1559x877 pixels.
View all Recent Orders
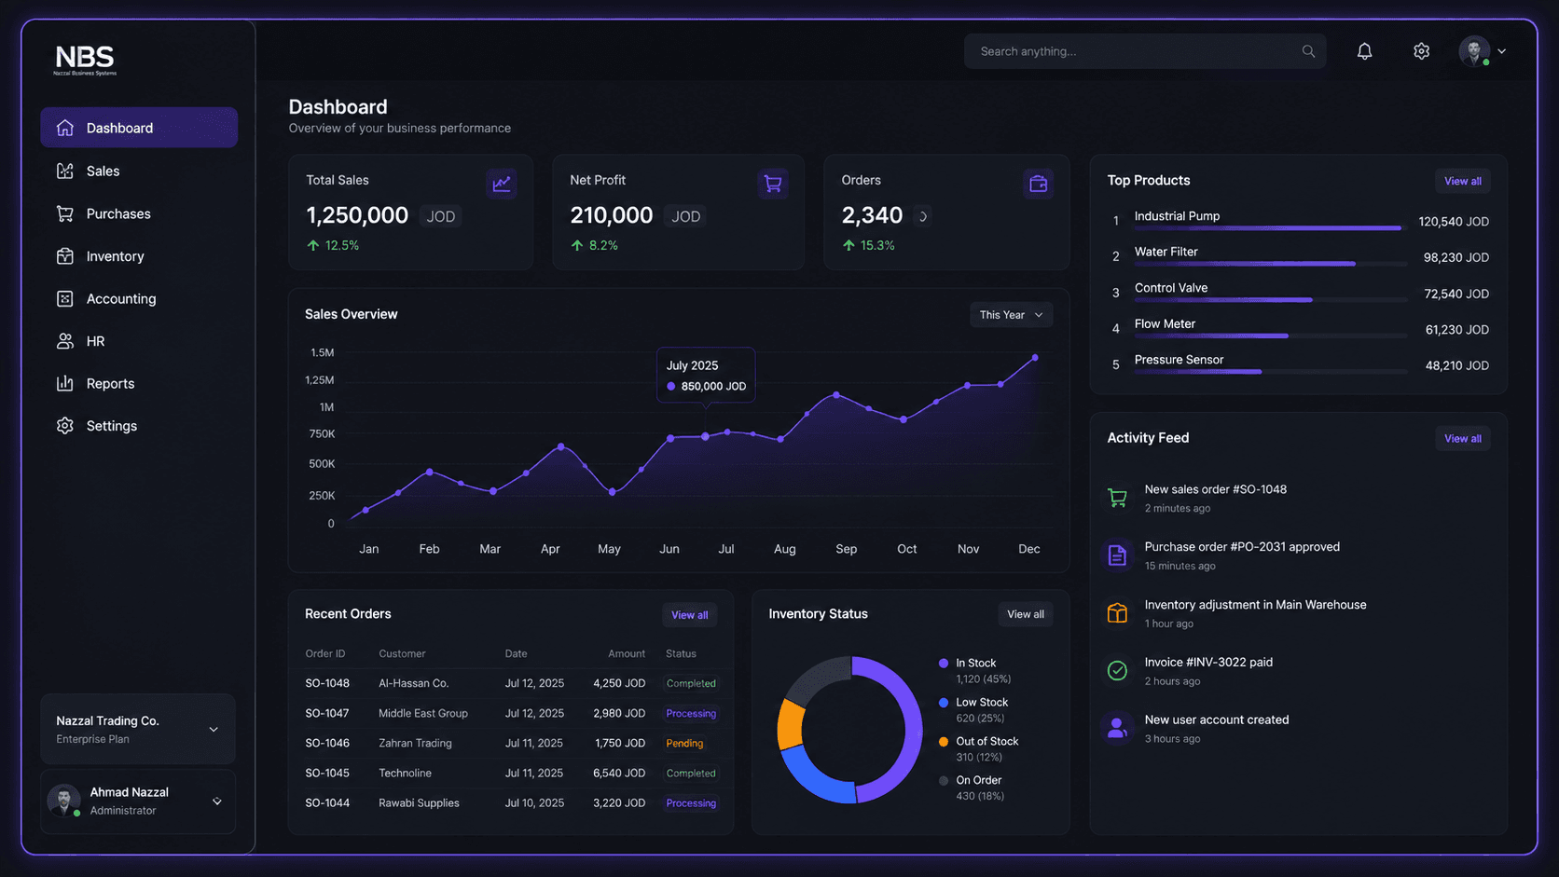pyautogui.click(x=689, y=615)
